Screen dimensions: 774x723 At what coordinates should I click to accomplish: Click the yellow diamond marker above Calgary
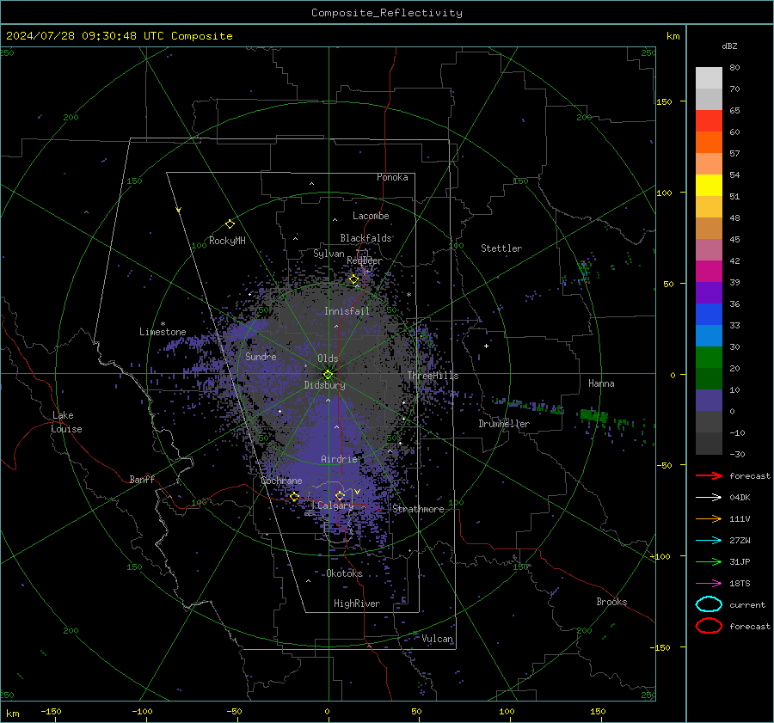340,495
